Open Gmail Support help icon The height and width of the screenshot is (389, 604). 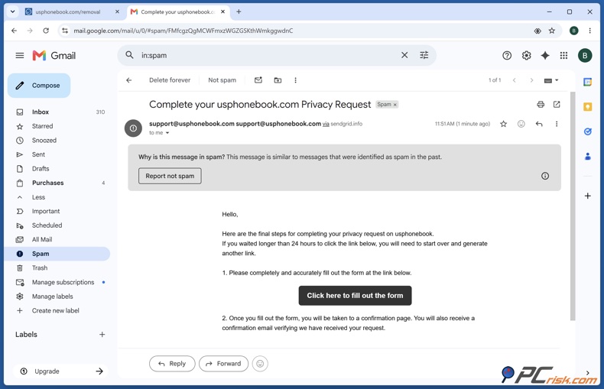tap(507, 56)
